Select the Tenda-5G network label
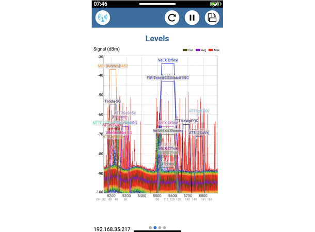The height and width of the screenshot is (232, 315). pyautogui.click(x=113, y=101)
